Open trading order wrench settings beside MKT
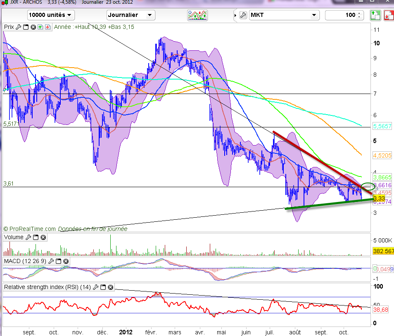This screenshot has width=394, height=336. coord(243,15)
